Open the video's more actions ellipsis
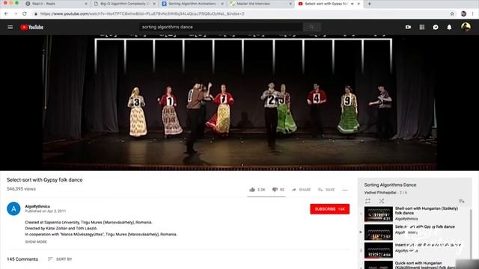This screenshot has height=269, width=479. 345,190
